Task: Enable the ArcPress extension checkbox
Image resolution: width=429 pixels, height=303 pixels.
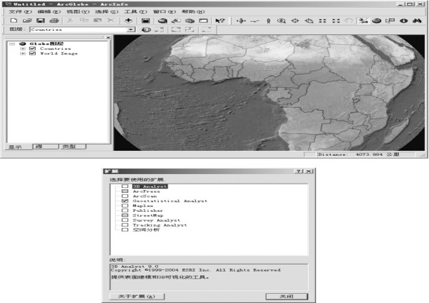Action: (125, 191)
